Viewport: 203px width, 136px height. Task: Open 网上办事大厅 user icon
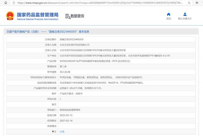[185, 14]
